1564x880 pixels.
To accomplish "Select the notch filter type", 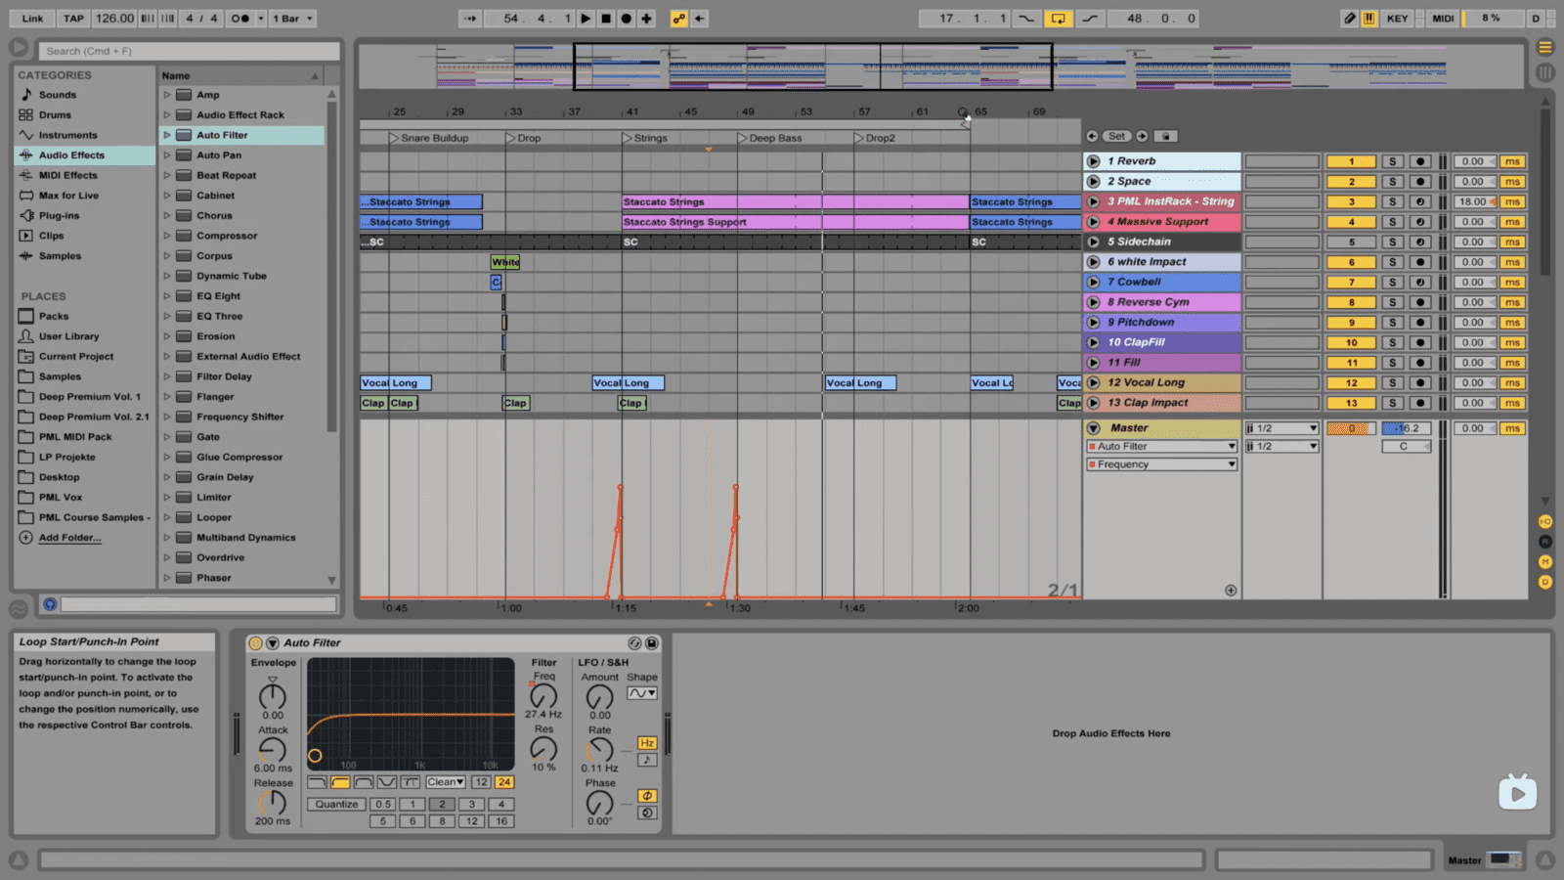I will pos(387,782).
